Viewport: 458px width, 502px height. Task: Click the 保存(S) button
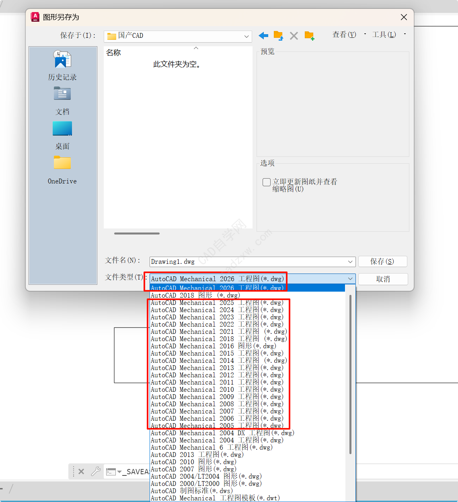[x=382, y=261]
